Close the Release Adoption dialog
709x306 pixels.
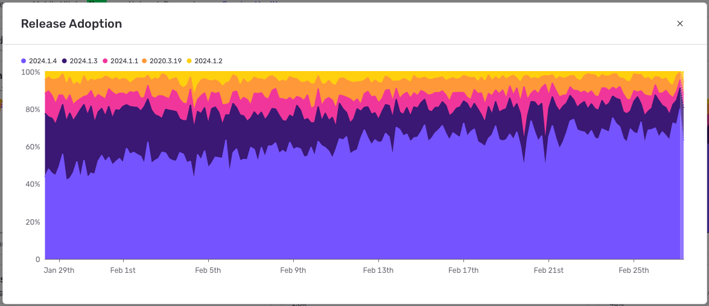680,23
